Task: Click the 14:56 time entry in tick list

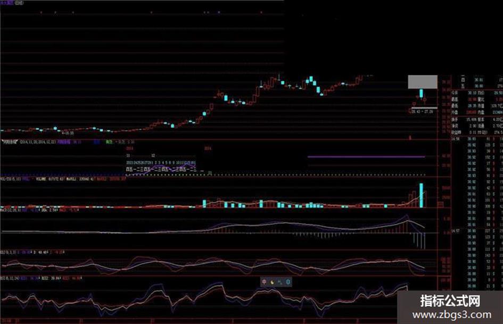Action: [456, 139]
